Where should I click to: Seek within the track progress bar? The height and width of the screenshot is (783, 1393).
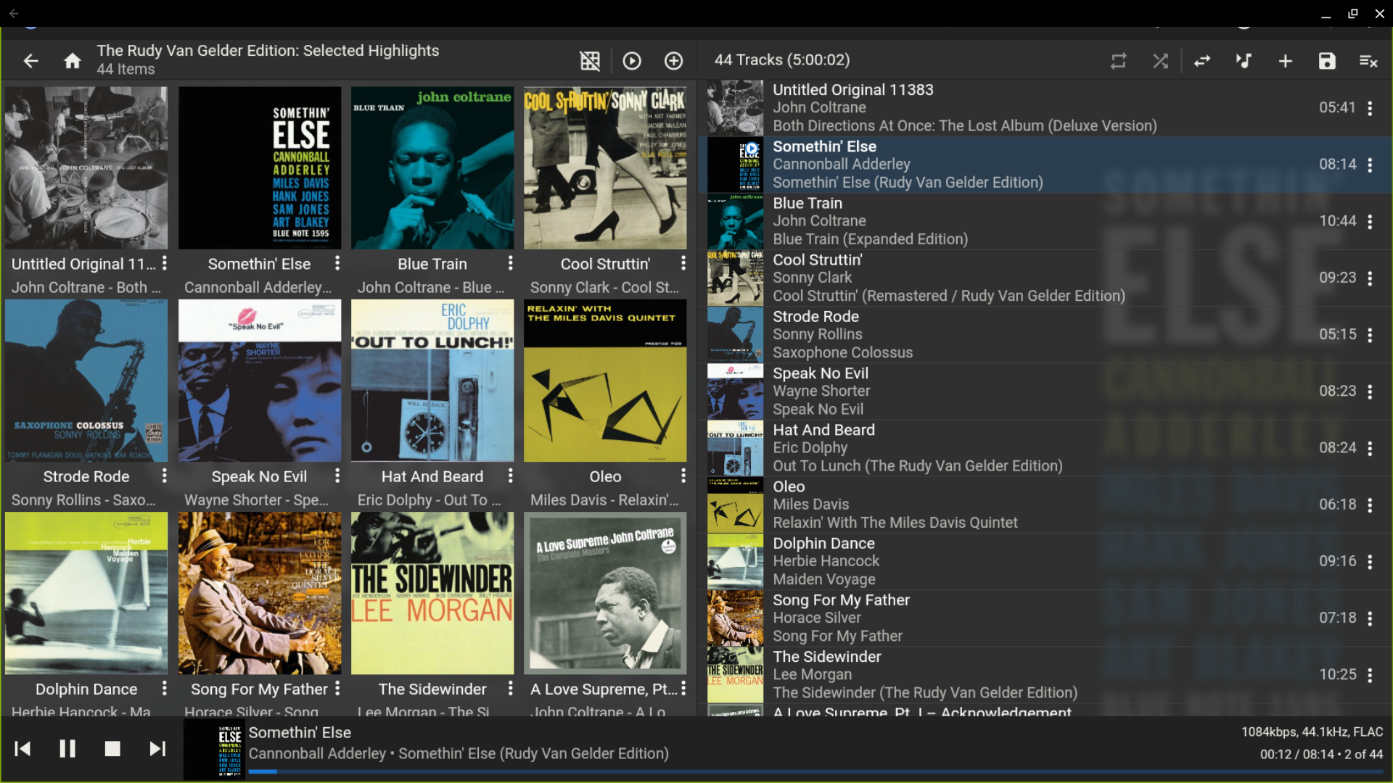coord(816,771)
